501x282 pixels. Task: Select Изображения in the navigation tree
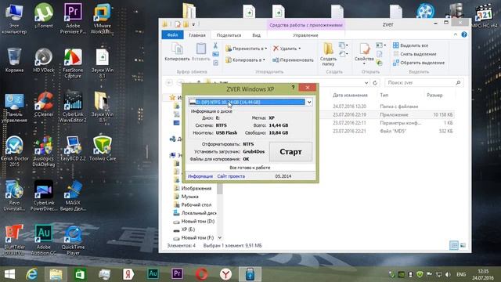193,188
